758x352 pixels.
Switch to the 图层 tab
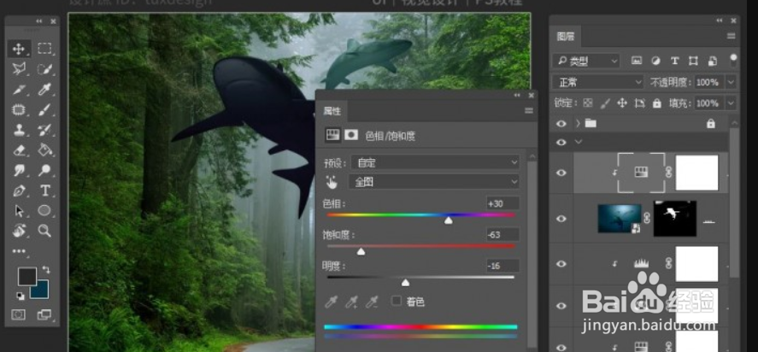565,37
